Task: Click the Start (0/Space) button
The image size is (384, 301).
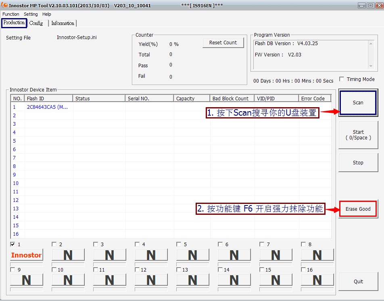Action: 358,135
